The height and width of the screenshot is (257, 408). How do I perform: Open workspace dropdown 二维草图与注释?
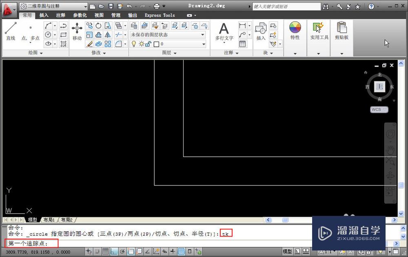coord(53,6)
